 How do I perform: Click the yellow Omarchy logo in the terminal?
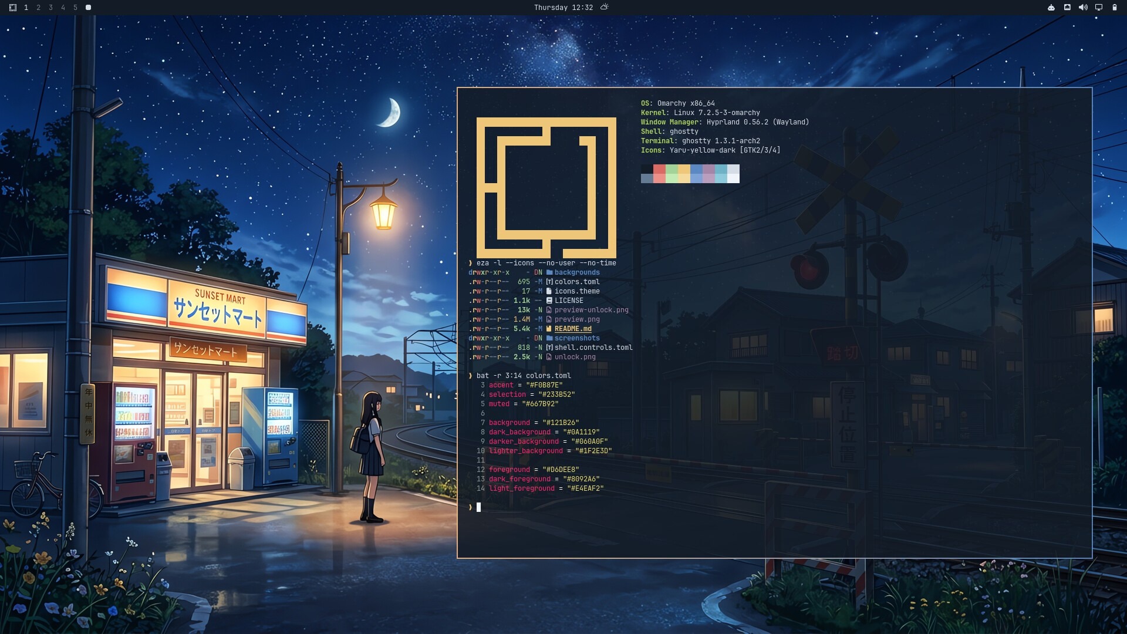point(546,188)
